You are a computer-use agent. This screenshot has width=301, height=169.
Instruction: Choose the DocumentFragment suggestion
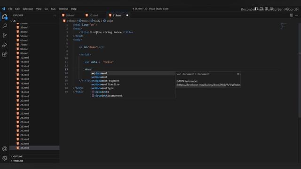click(x=133, y=81)
